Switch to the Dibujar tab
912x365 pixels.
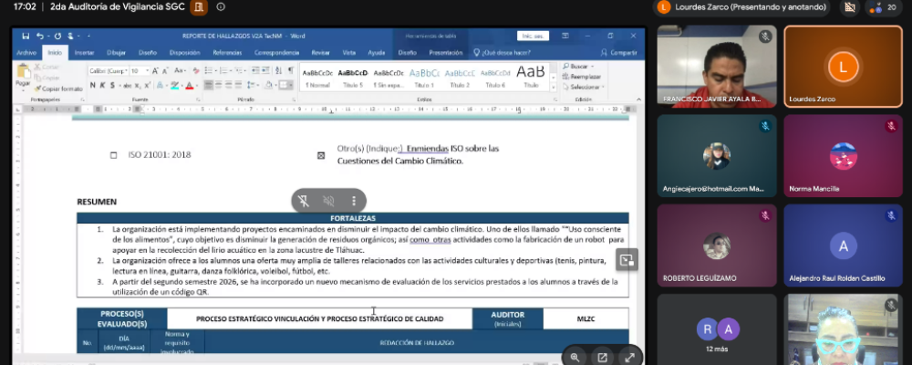(116, 52)
